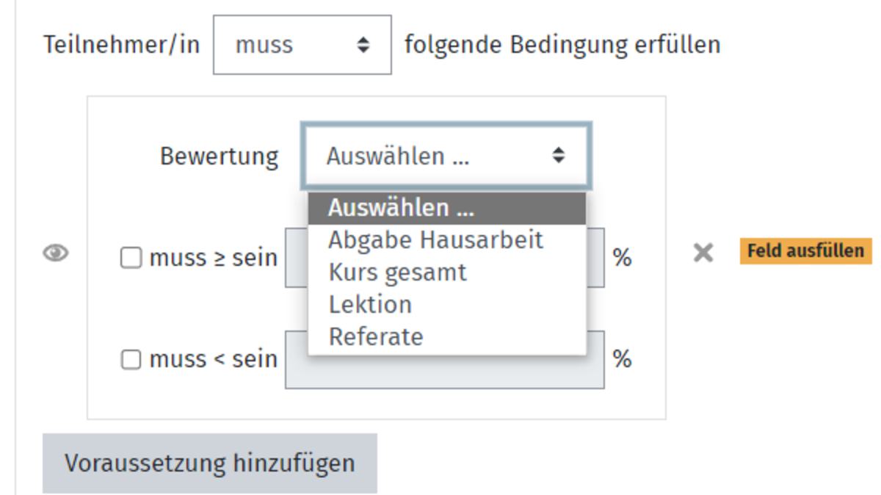Click the up-down arrows on the Bewertung select box

pos(559,155)
